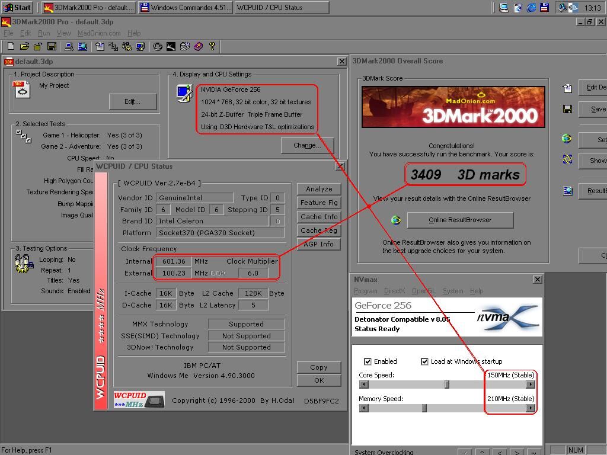Click the Edit... button in Project Description
Image resolution: width=607 pixels, height=455 pixels.
[x=133, y=102]
